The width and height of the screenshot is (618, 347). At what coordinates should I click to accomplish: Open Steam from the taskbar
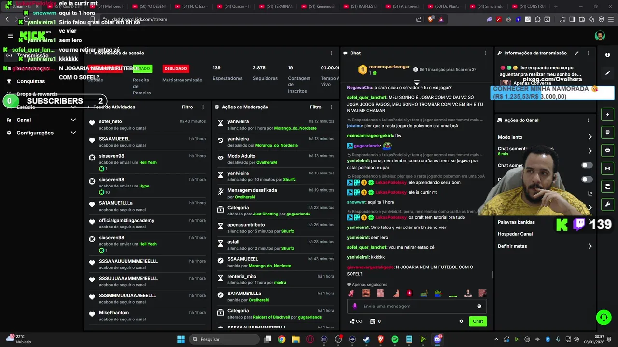366,339
